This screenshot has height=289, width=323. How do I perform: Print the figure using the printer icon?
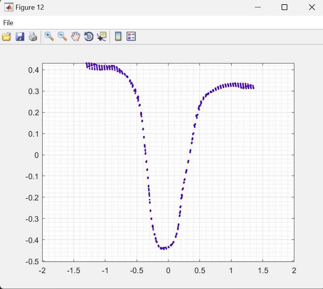coord(33,37)
